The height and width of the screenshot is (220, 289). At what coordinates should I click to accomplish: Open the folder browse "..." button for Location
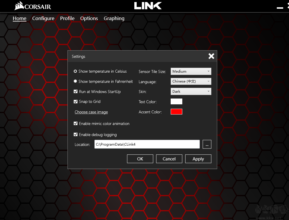[207, 144]
